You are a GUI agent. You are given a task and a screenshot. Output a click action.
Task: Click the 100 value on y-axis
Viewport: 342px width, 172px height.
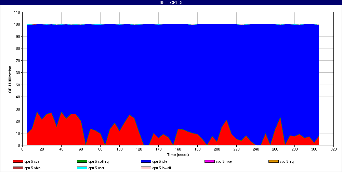point(18,24)
